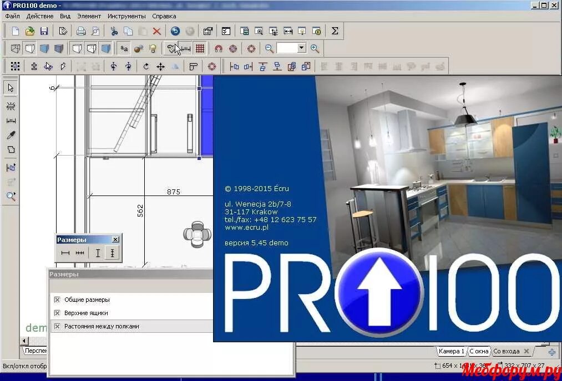The image size is (562, 381).
Task: Open the Действие menu
Action: (x=40, y=16)
